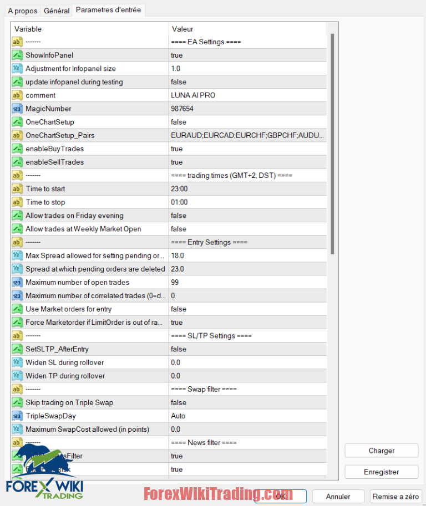426x506 pixels.
Task: Click the boolean icon beside update infopanel during testing
Action: (17, 82)
